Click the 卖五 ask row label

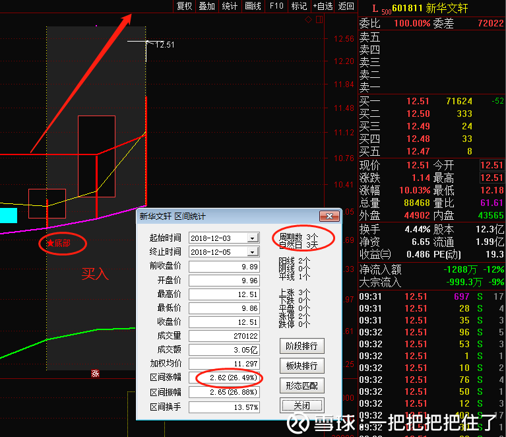(x=370, y=37)
